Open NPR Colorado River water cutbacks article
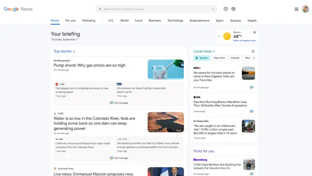Viewport: 312px width, 176px height. 83,145
